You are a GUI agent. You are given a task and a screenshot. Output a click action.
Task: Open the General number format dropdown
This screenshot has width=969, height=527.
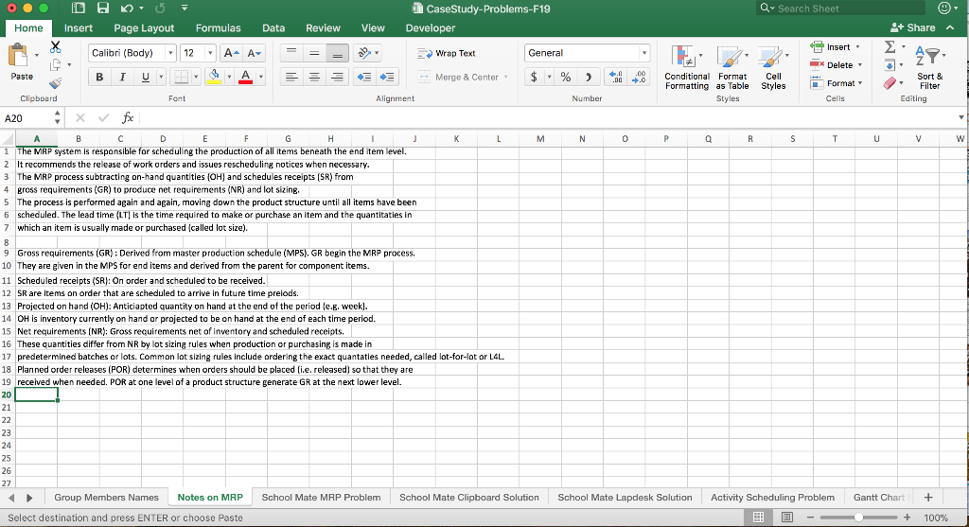(643, 53)
